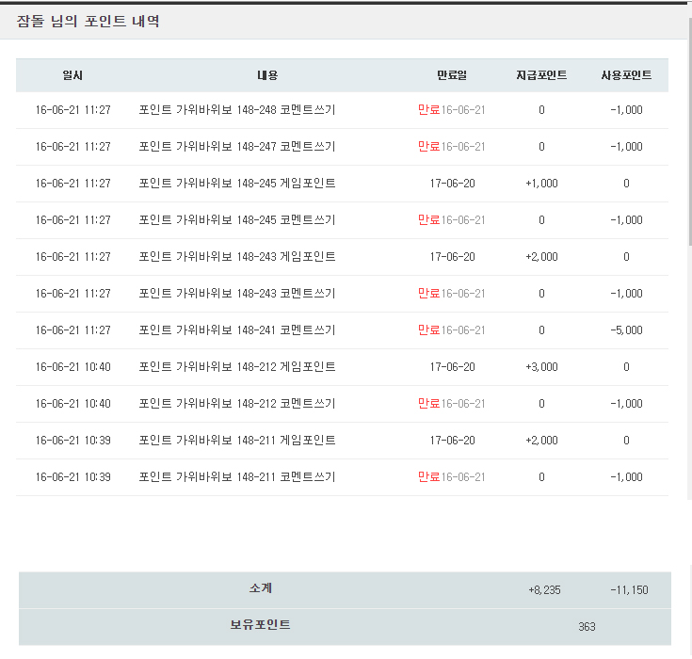The width and height of the screenshot is (692, 659).
Task: Select the 148-212 게임포인트 entry
Action: tap(236, 367)
